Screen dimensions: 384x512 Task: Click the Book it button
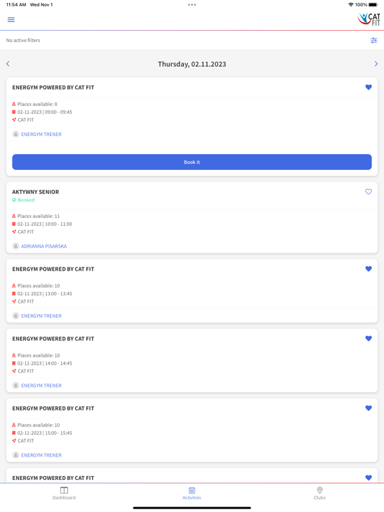pos(192,162)
